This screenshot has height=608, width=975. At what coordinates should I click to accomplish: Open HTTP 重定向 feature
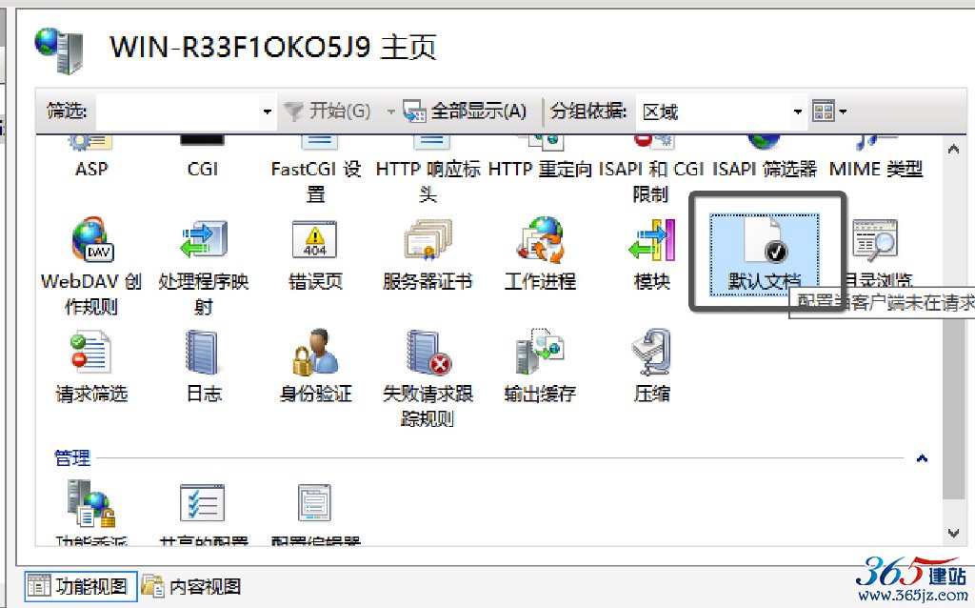540,157
